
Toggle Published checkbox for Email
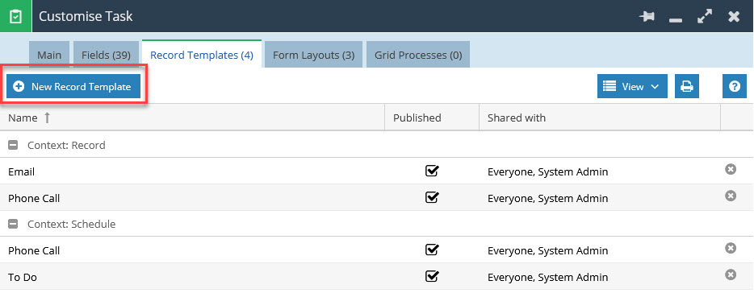(432, 171)
